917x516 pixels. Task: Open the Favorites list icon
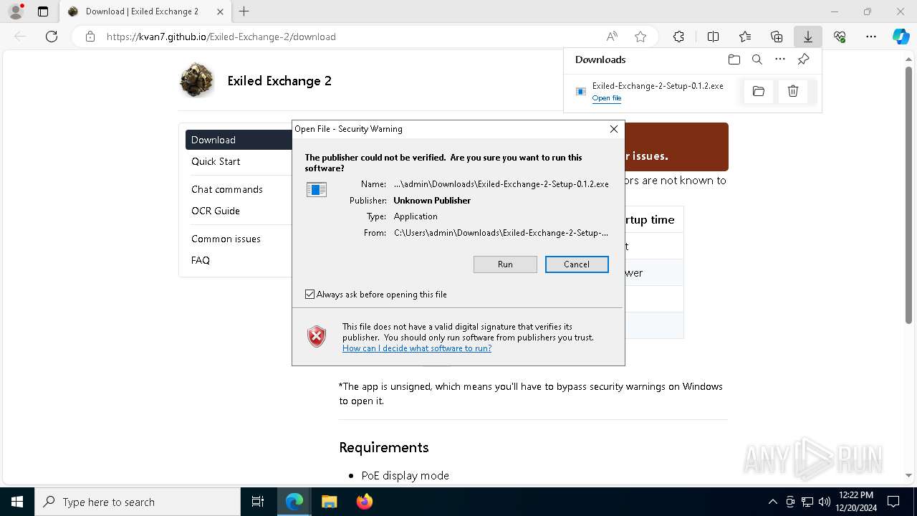pyautogui.click(x=745, y=37)
